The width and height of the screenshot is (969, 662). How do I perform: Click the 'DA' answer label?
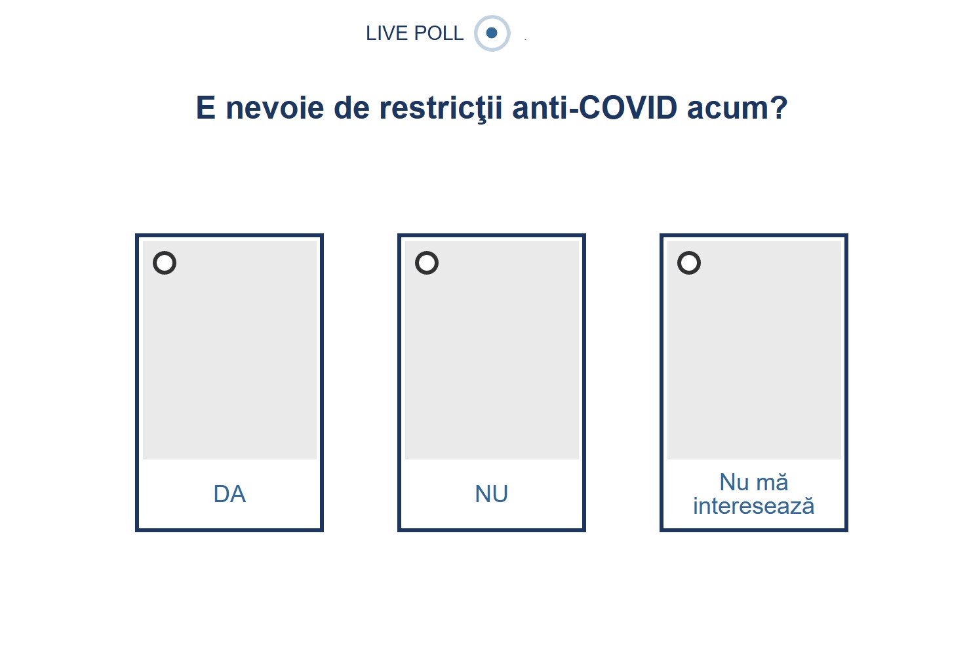click(x=229, y=494)
